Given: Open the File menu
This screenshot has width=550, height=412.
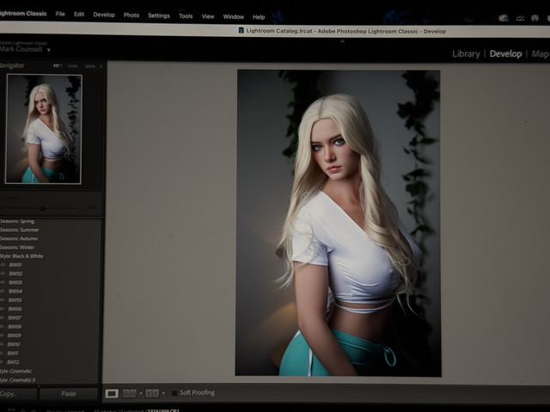Looking at the screenshot, I should click(x=60, y=14).
